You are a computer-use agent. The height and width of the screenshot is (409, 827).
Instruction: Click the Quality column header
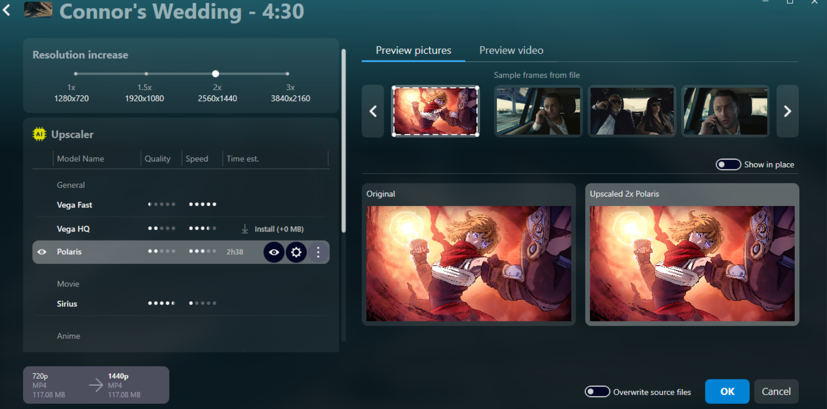[158, 159]
